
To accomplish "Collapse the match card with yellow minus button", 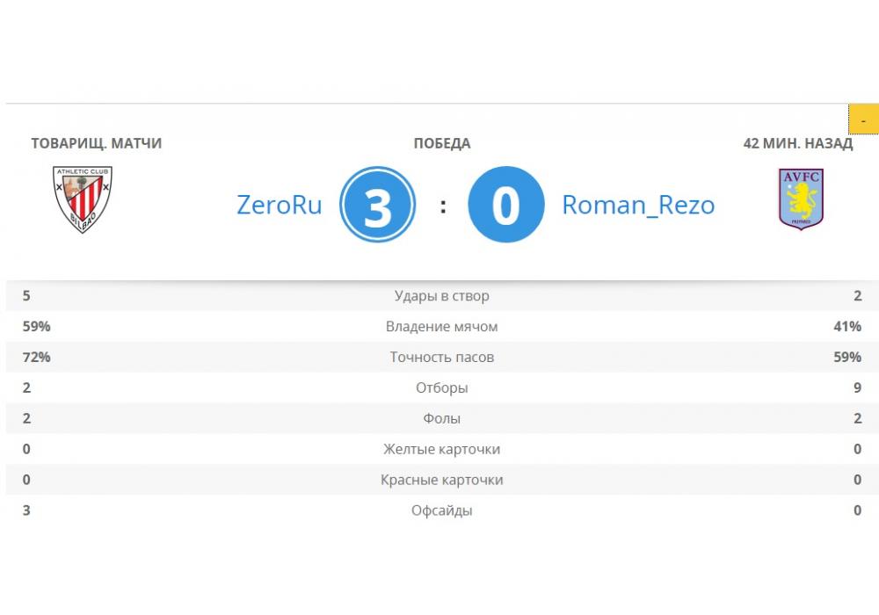I will [863, 119].
